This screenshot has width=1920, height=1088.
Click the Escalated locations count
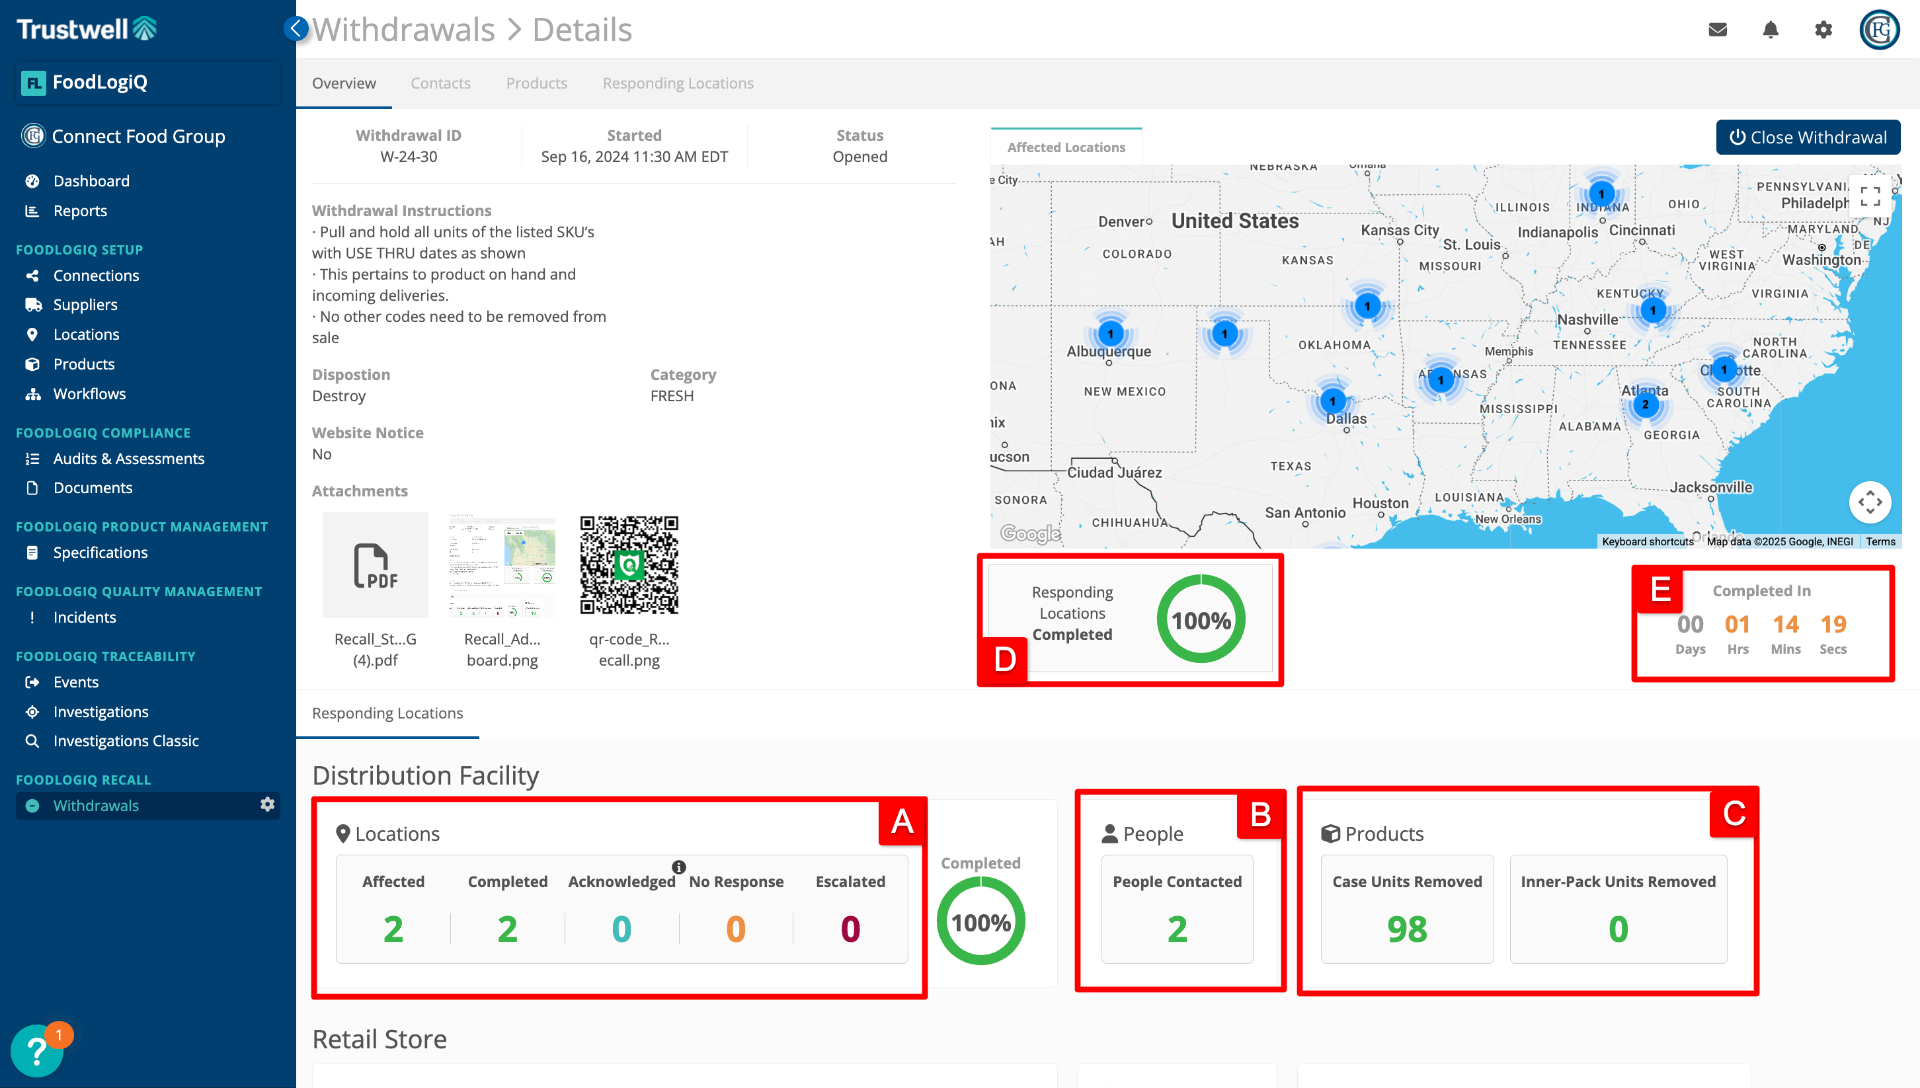point(850,929)
